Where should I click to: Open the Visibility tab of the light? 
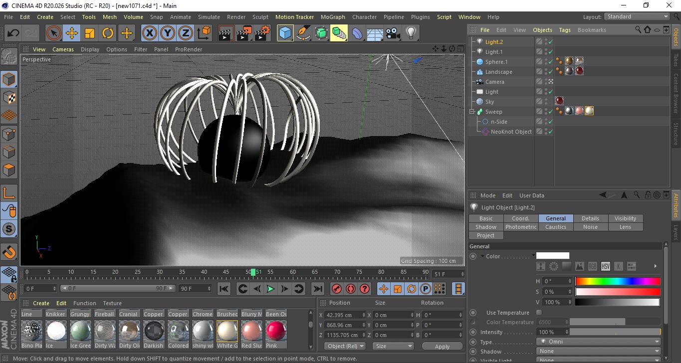point(625,218)
